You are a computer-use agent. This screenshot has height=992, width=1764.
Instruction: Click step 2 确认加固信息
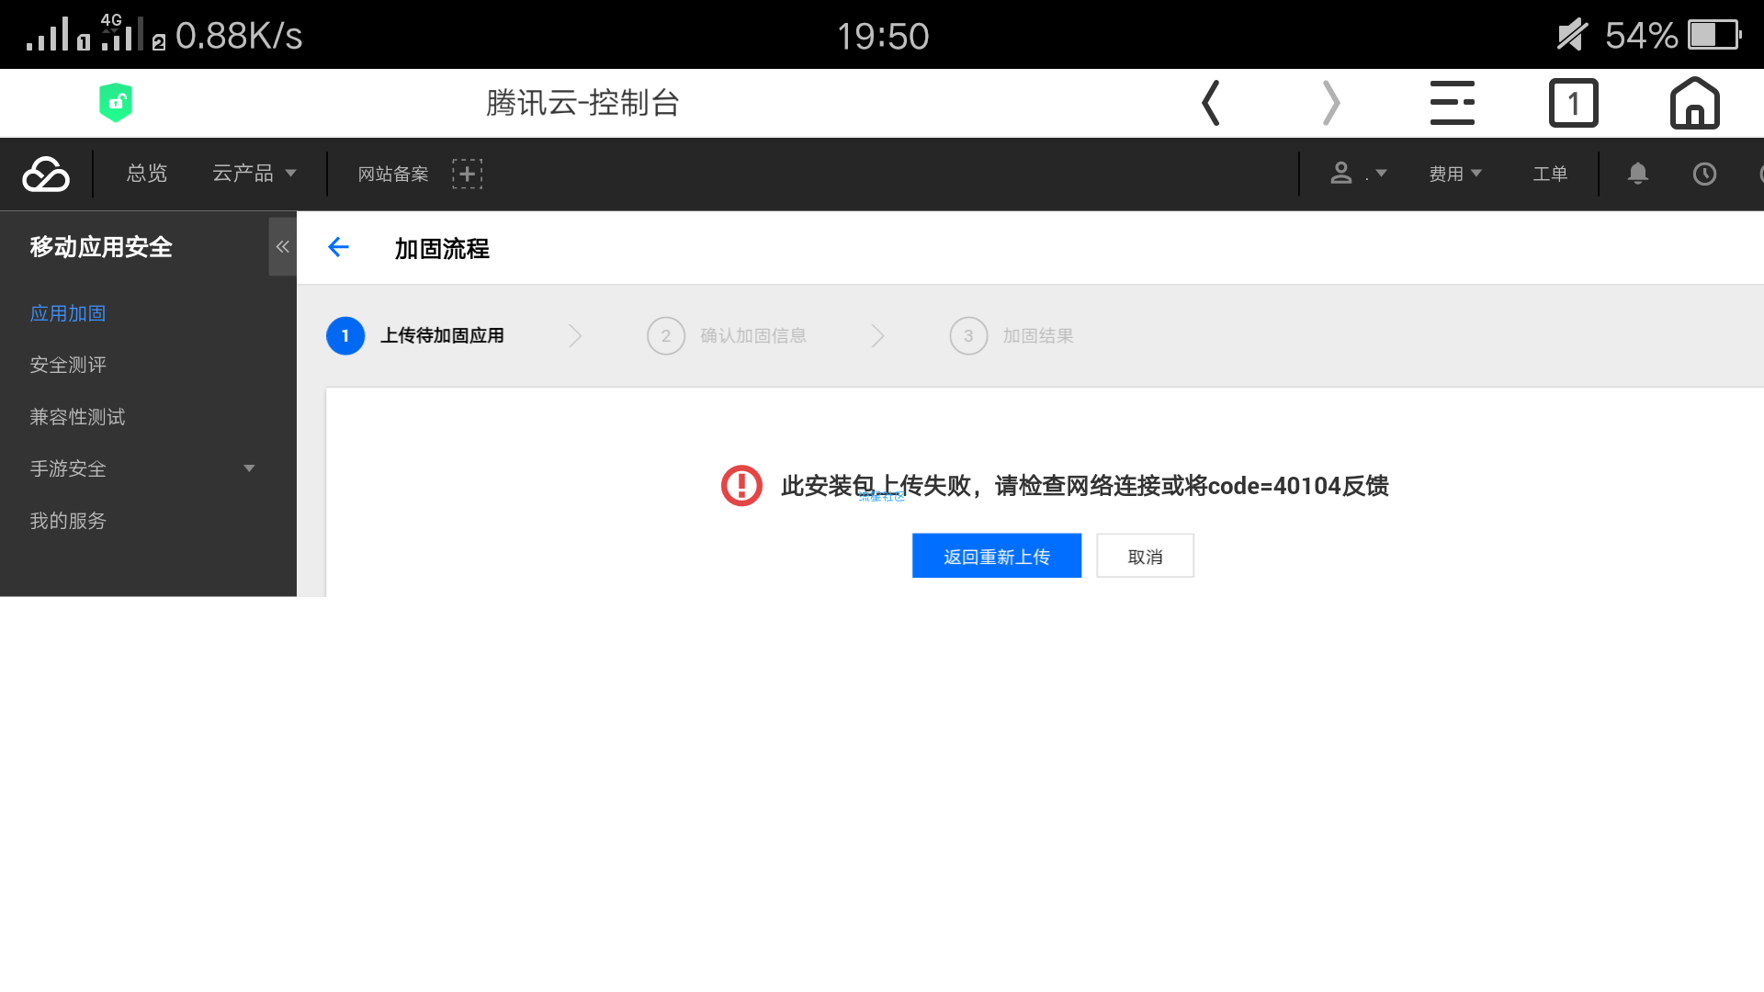[x=727, y=335]
